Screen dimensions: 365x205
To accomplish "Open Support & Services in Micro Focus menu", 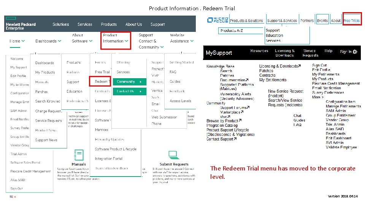I will click(282, 20).
